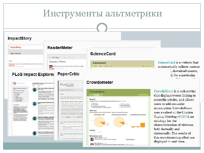Screen dimensions: 204x153
Task: Click the ReaderMeter heading
Action: tap(60, 48)
